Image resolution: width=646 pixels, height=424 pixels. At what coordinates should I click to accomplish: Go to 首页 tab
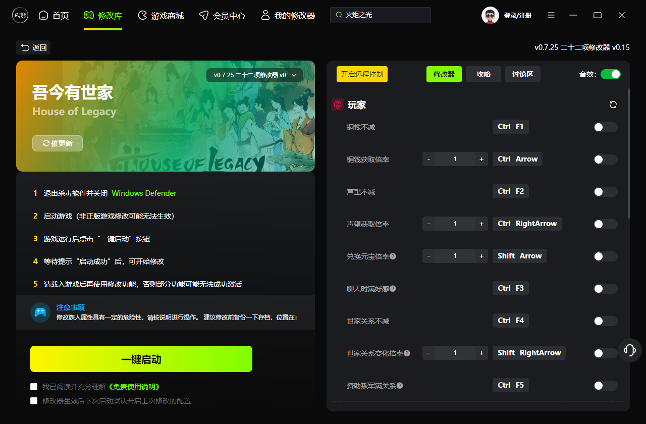coord(53,16)
